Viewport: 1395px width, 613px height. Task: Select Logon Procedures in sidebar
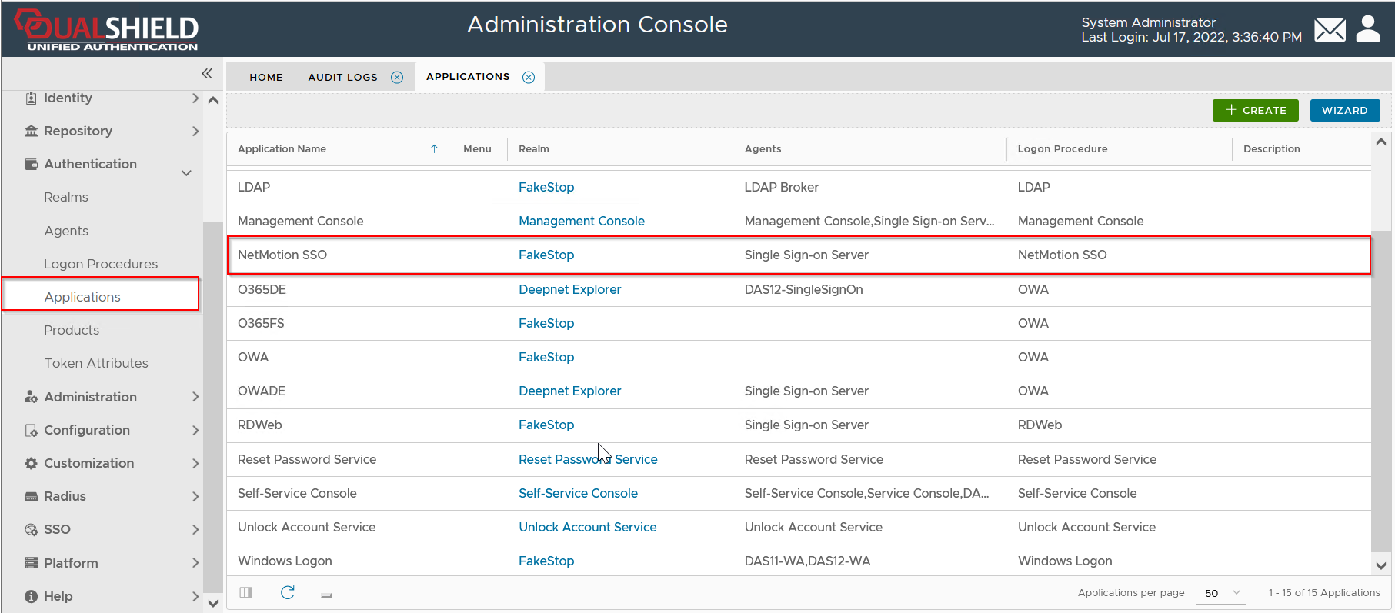[x=101, y=264]
